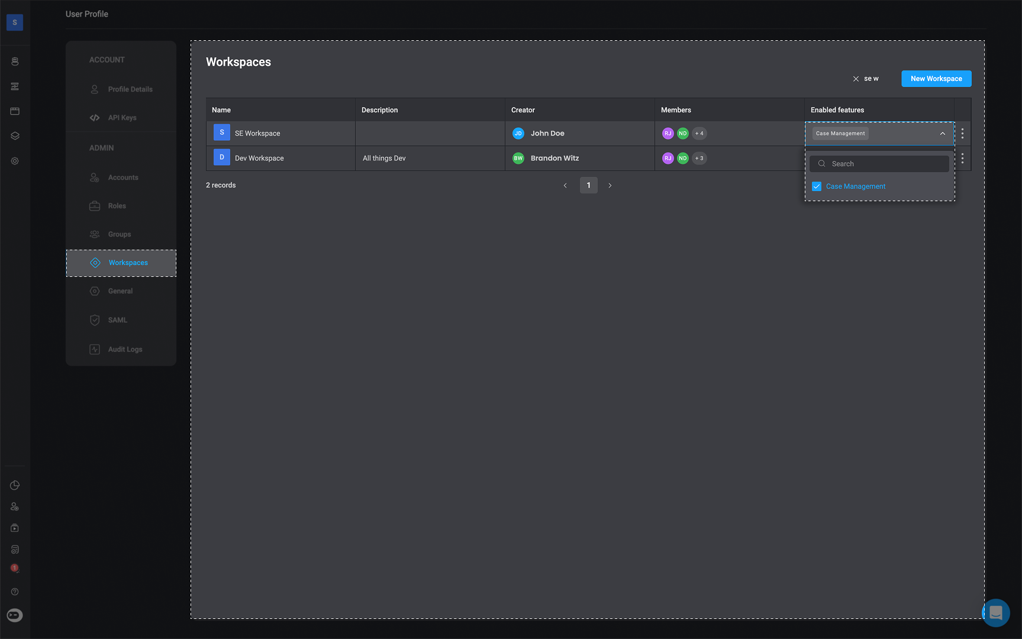Open the red alert notification icon
The width and height of the screenshot is (1022, 639).
coord(15,568)
